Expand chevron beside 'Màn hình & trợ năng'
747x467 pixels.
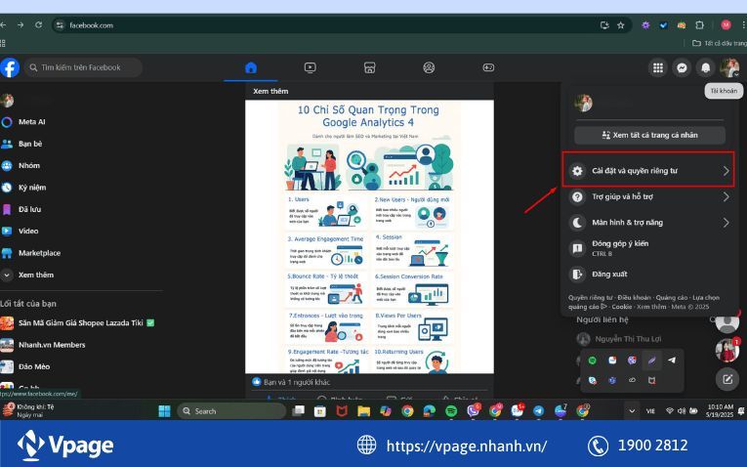tap(726, 223)
